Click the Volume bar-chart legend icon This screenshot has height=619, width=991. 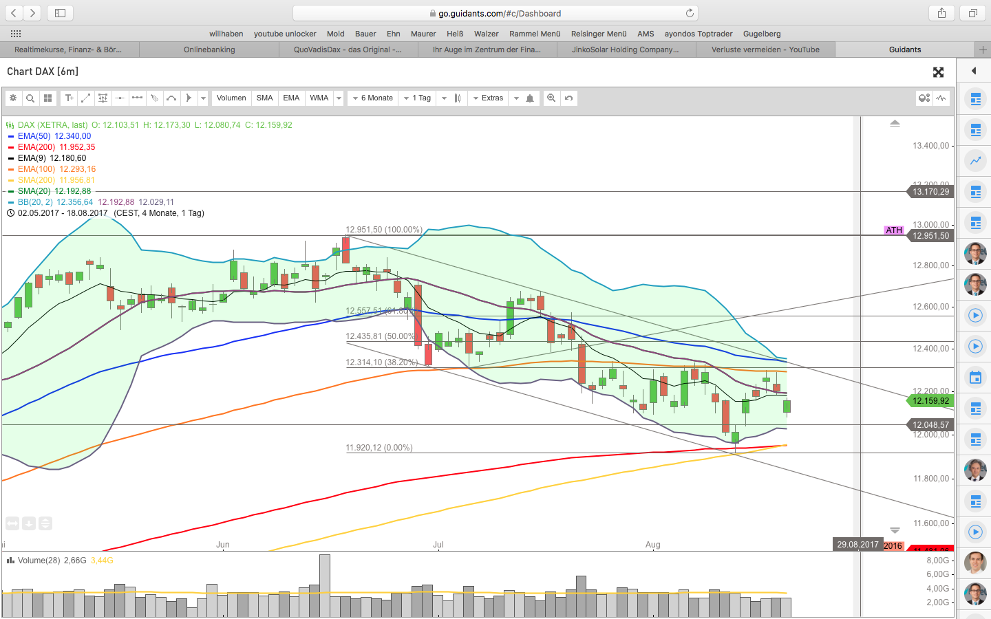[x=10, y=561]
